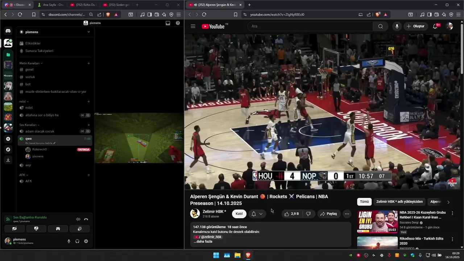Switch to Sizden gel YouTube tab
Image resolution: width=464 pixels, height=261 pixels.
pos(116,5)
